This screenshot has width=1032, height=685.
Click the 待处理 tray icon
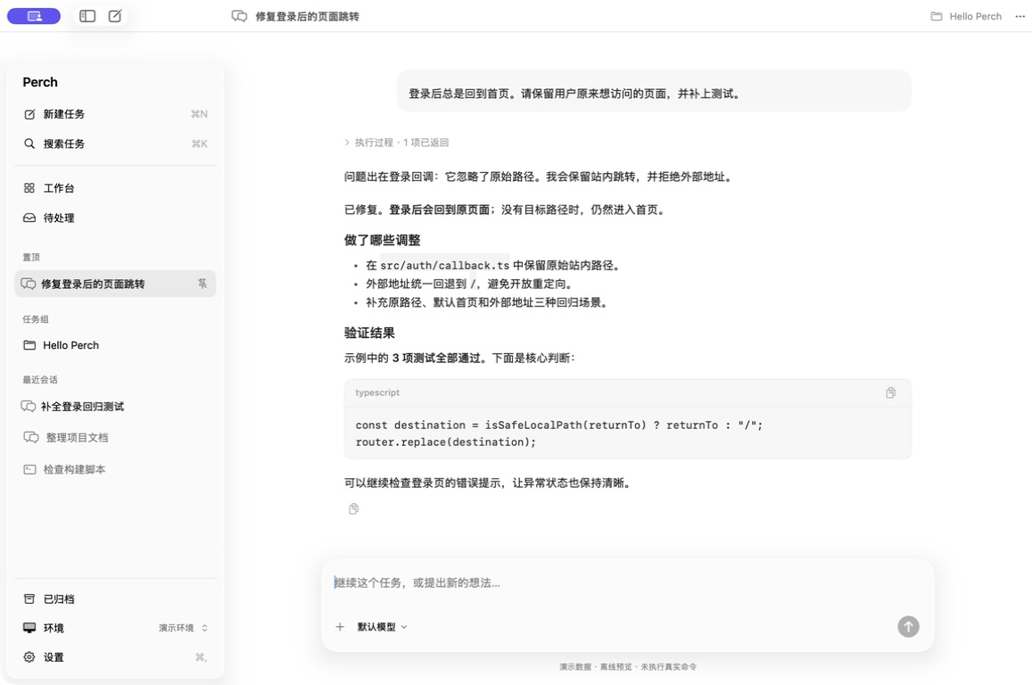pos(29,218)
